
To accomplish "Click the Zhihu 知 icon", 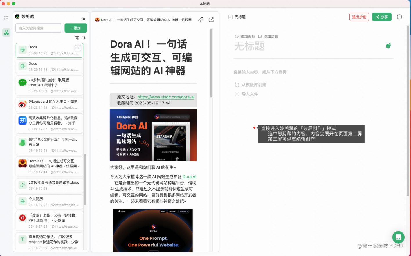I will pyautogui.click(x=23, y=120).
